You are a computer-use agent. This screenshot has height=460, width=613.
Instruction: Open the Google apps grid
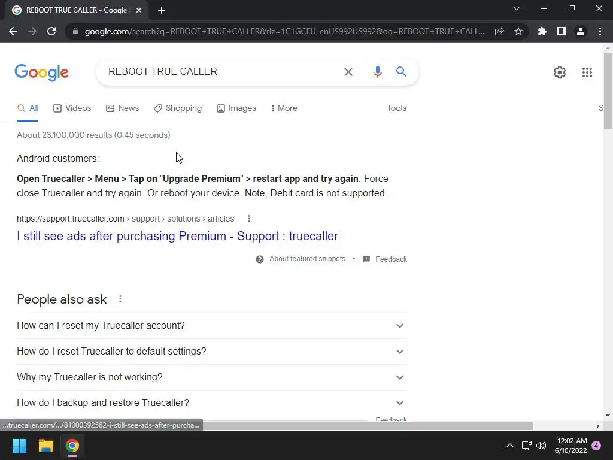click(587, 72)
